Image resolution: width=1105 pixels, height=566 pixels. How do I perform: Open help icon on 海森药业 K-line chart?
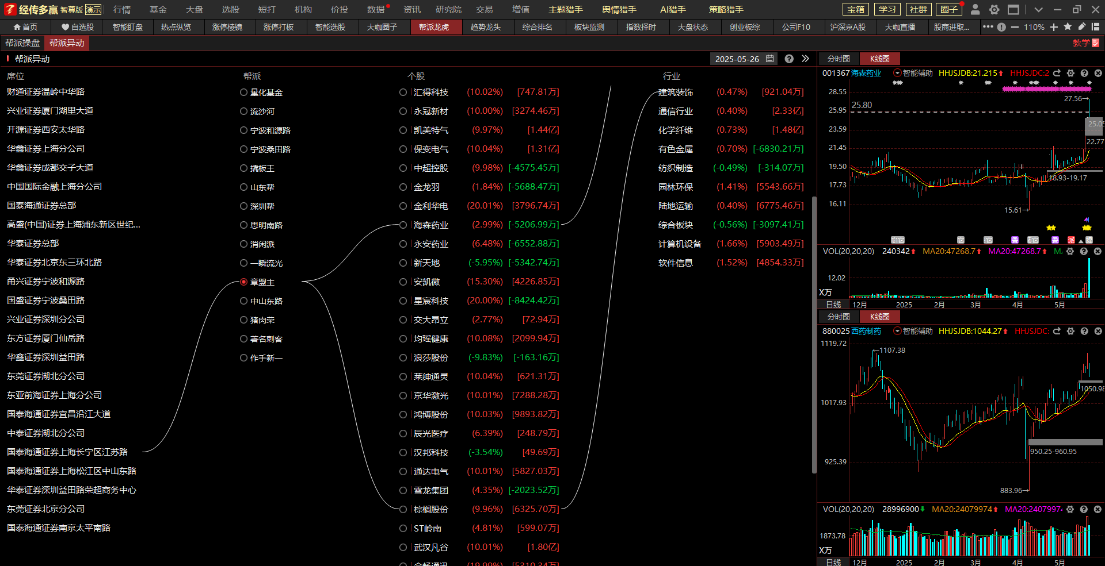1084,73
